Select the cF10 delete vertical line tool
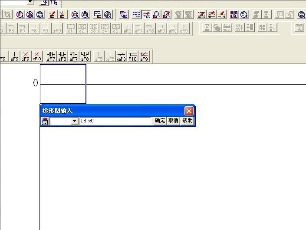 37,57
